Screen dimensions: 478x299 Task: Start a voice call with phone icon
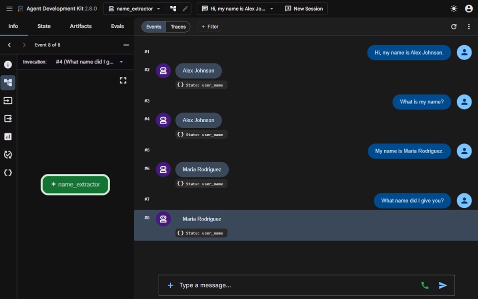pyautogui.click(x=424, y=285)
